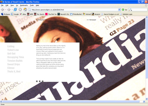Open the search engine selector dropdown
The height and width of the screenshot is (106, 148).
(131, 10)
